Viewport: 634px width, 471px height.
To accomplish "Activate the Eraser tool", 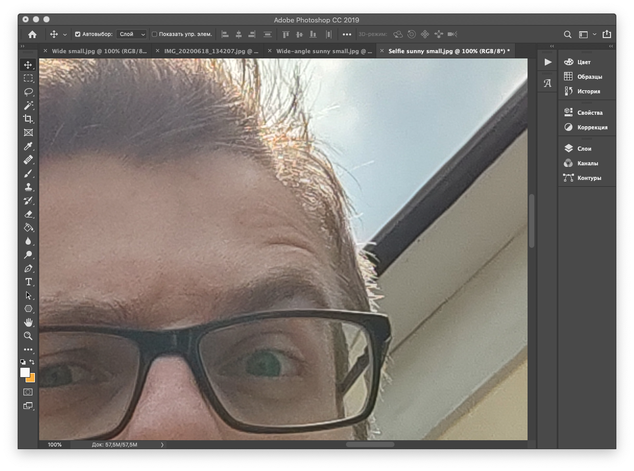I will 28,214.
